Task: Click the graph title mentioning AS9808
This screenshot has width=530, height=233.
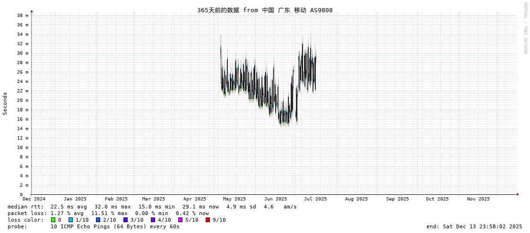Action: click(265, 10)
